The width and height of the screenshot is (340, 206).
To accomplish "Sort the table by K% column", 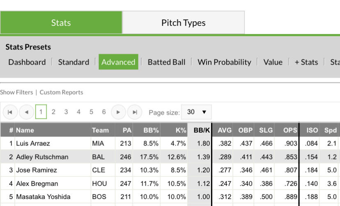I will click(x=181, y=130).
